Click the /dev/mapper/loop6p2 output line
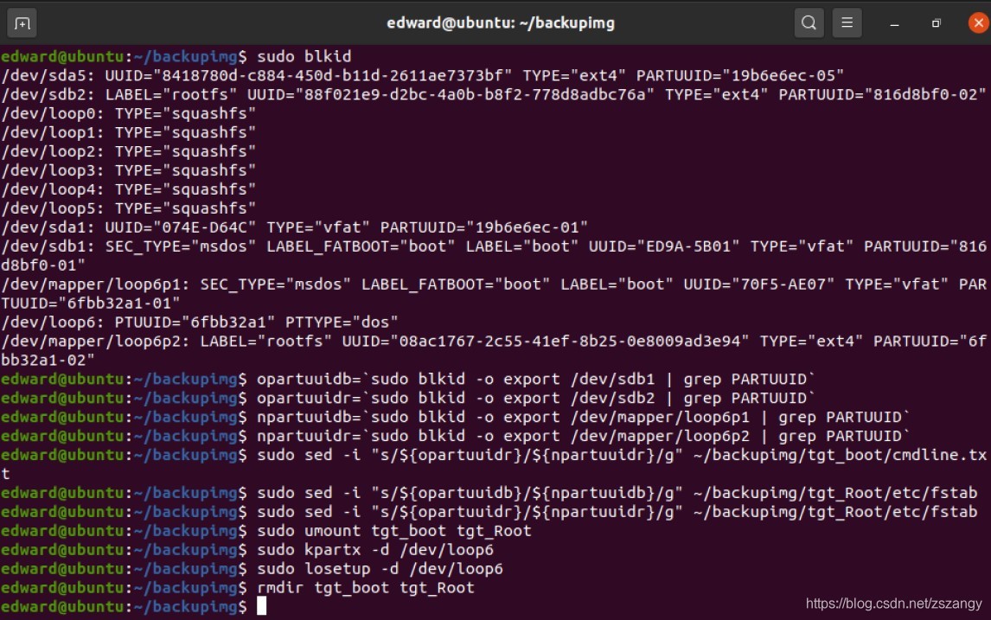Image resolution: width=991 pixels, height=620 pixels. (x=494, y=351)
